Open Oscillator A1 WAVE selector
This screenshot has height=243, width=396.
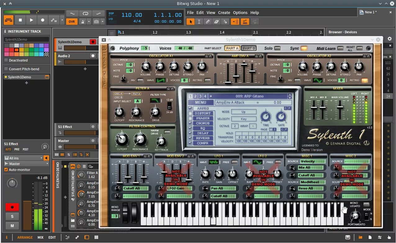pyautogui.click(x=161, y=80)
